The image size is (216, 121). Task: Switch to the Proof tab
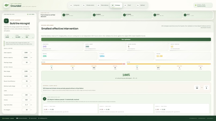click(x=128, y=5)
